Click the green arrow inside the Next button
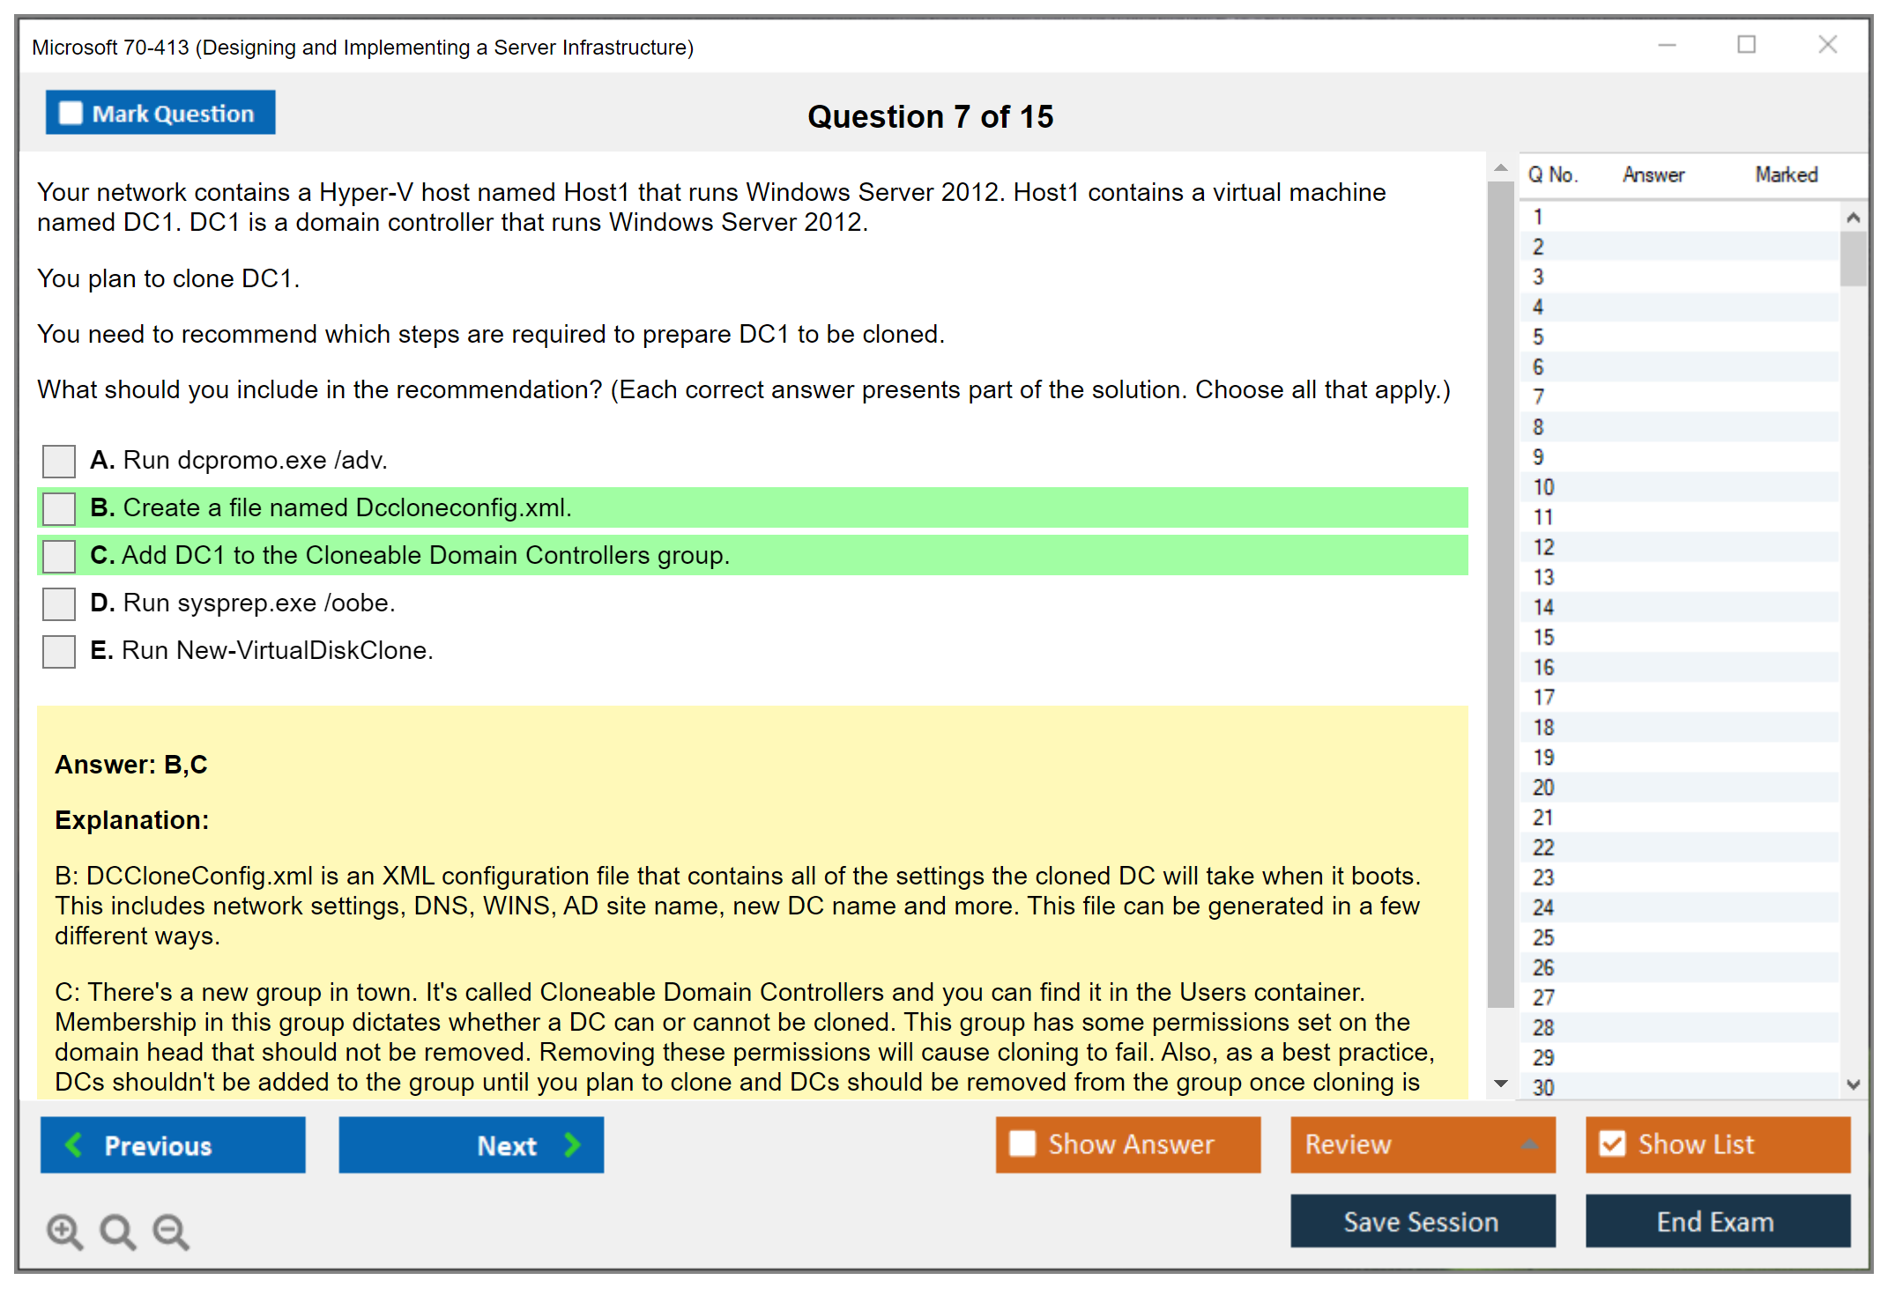The height and width of the screenshot is (1295, 1895). coord(571,1144)
